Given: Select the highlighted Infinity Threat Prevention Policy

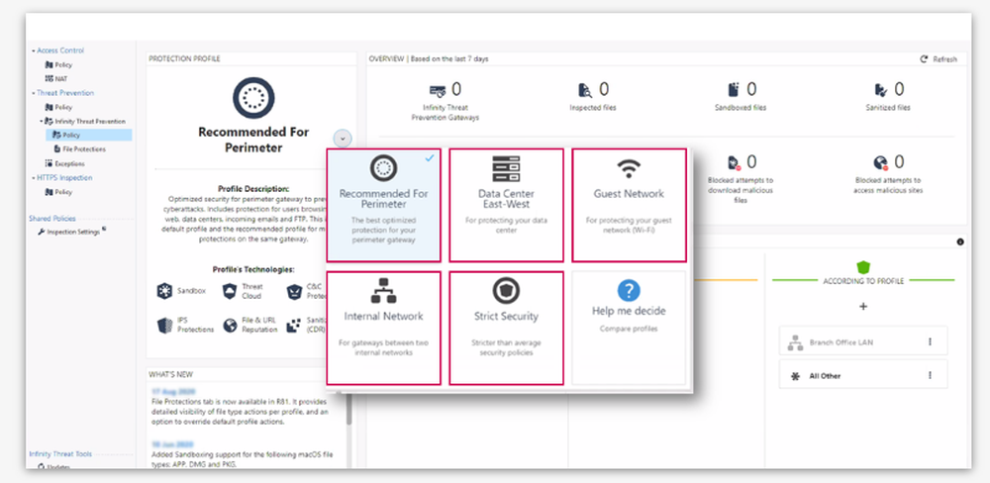Looking at the screenshot, I should 88,136.
